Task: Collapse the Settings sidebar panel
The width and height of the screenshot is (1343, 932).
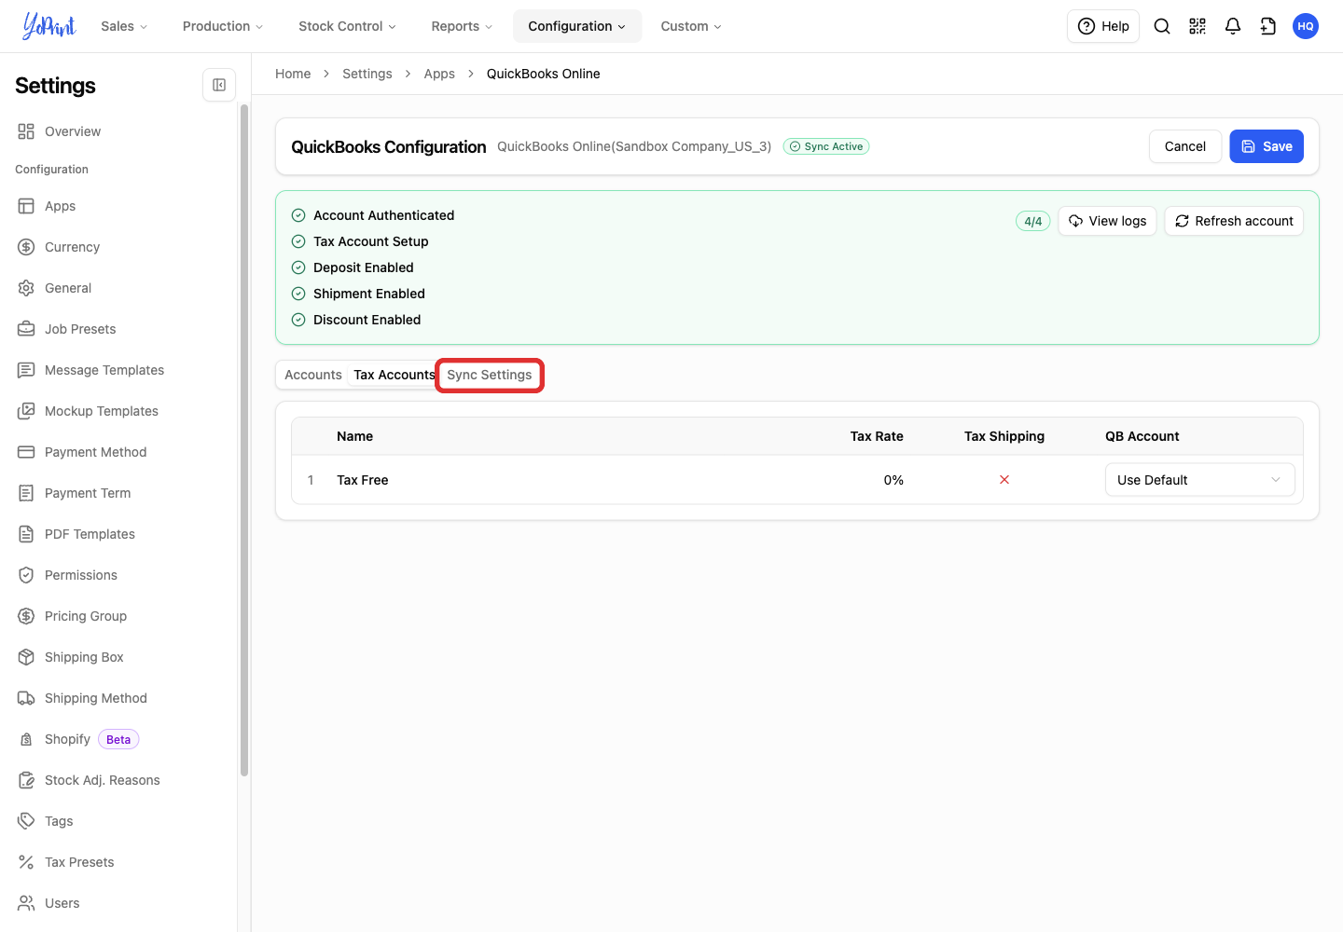Action: click(219, 85)
